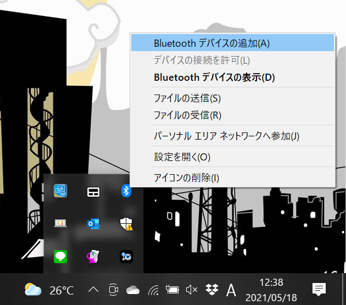346x305 pixels.
Task: Open the laptop update tray icon
Action: tap(60, 223)
